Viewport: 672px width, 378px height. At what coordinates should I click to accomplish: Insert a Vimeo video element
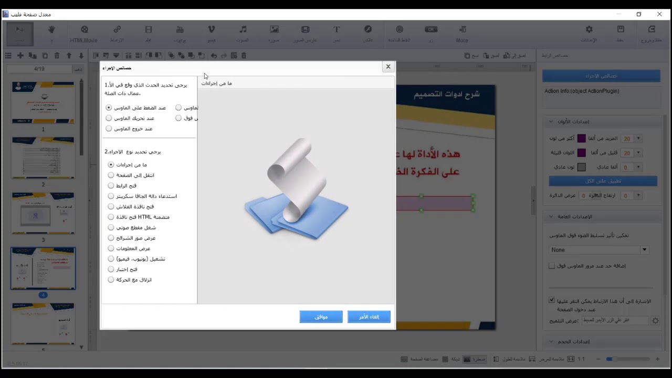pyautogui.click(x=212, y=33)
